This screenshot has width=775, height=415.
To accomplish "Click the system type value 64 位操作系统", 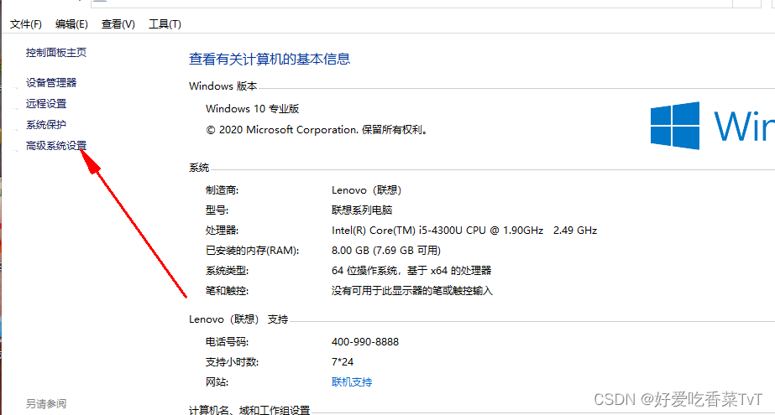I will [411, 271].
